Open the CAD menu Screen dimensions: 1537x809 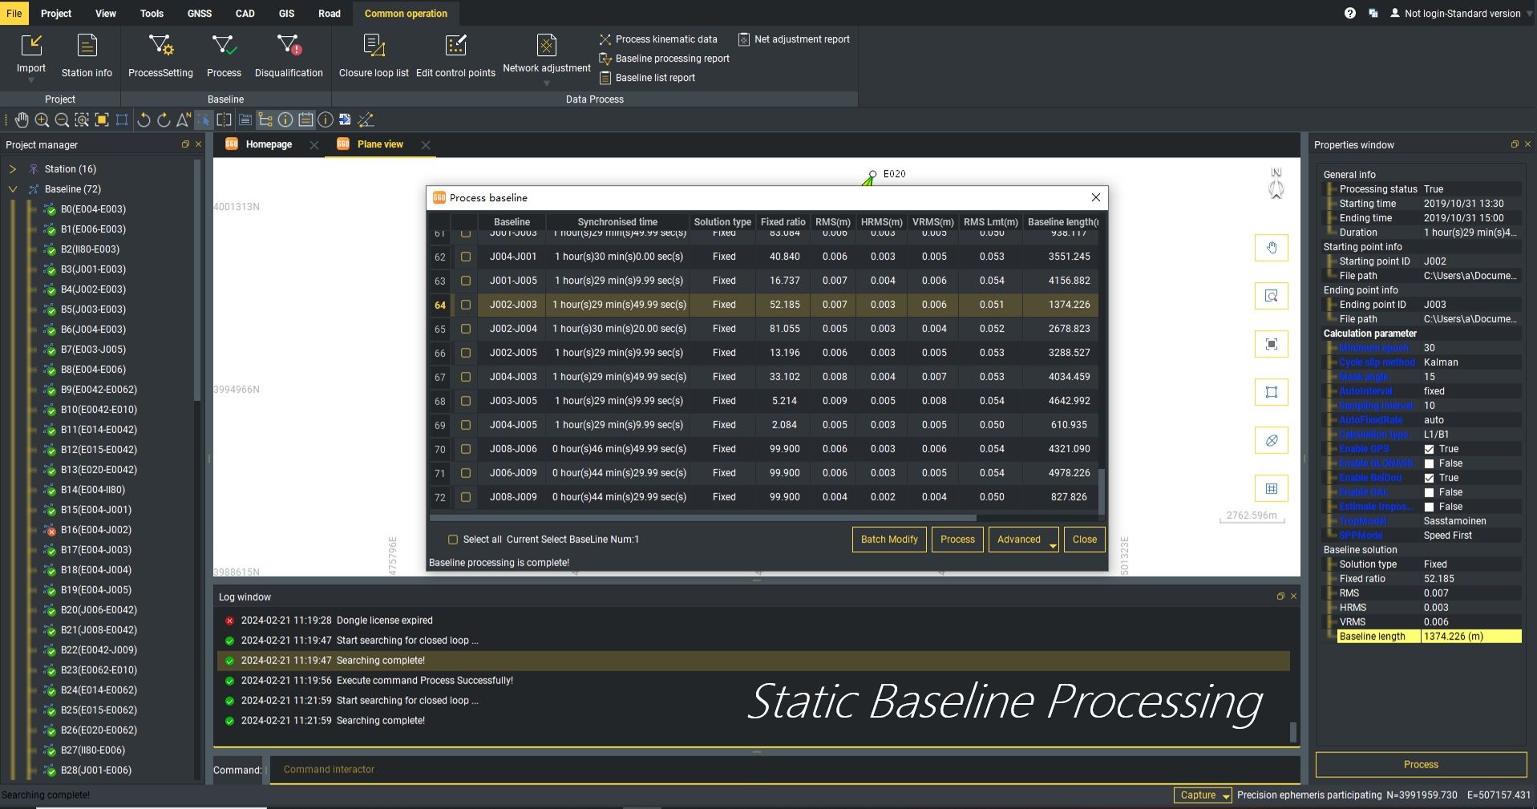point(245,14)
